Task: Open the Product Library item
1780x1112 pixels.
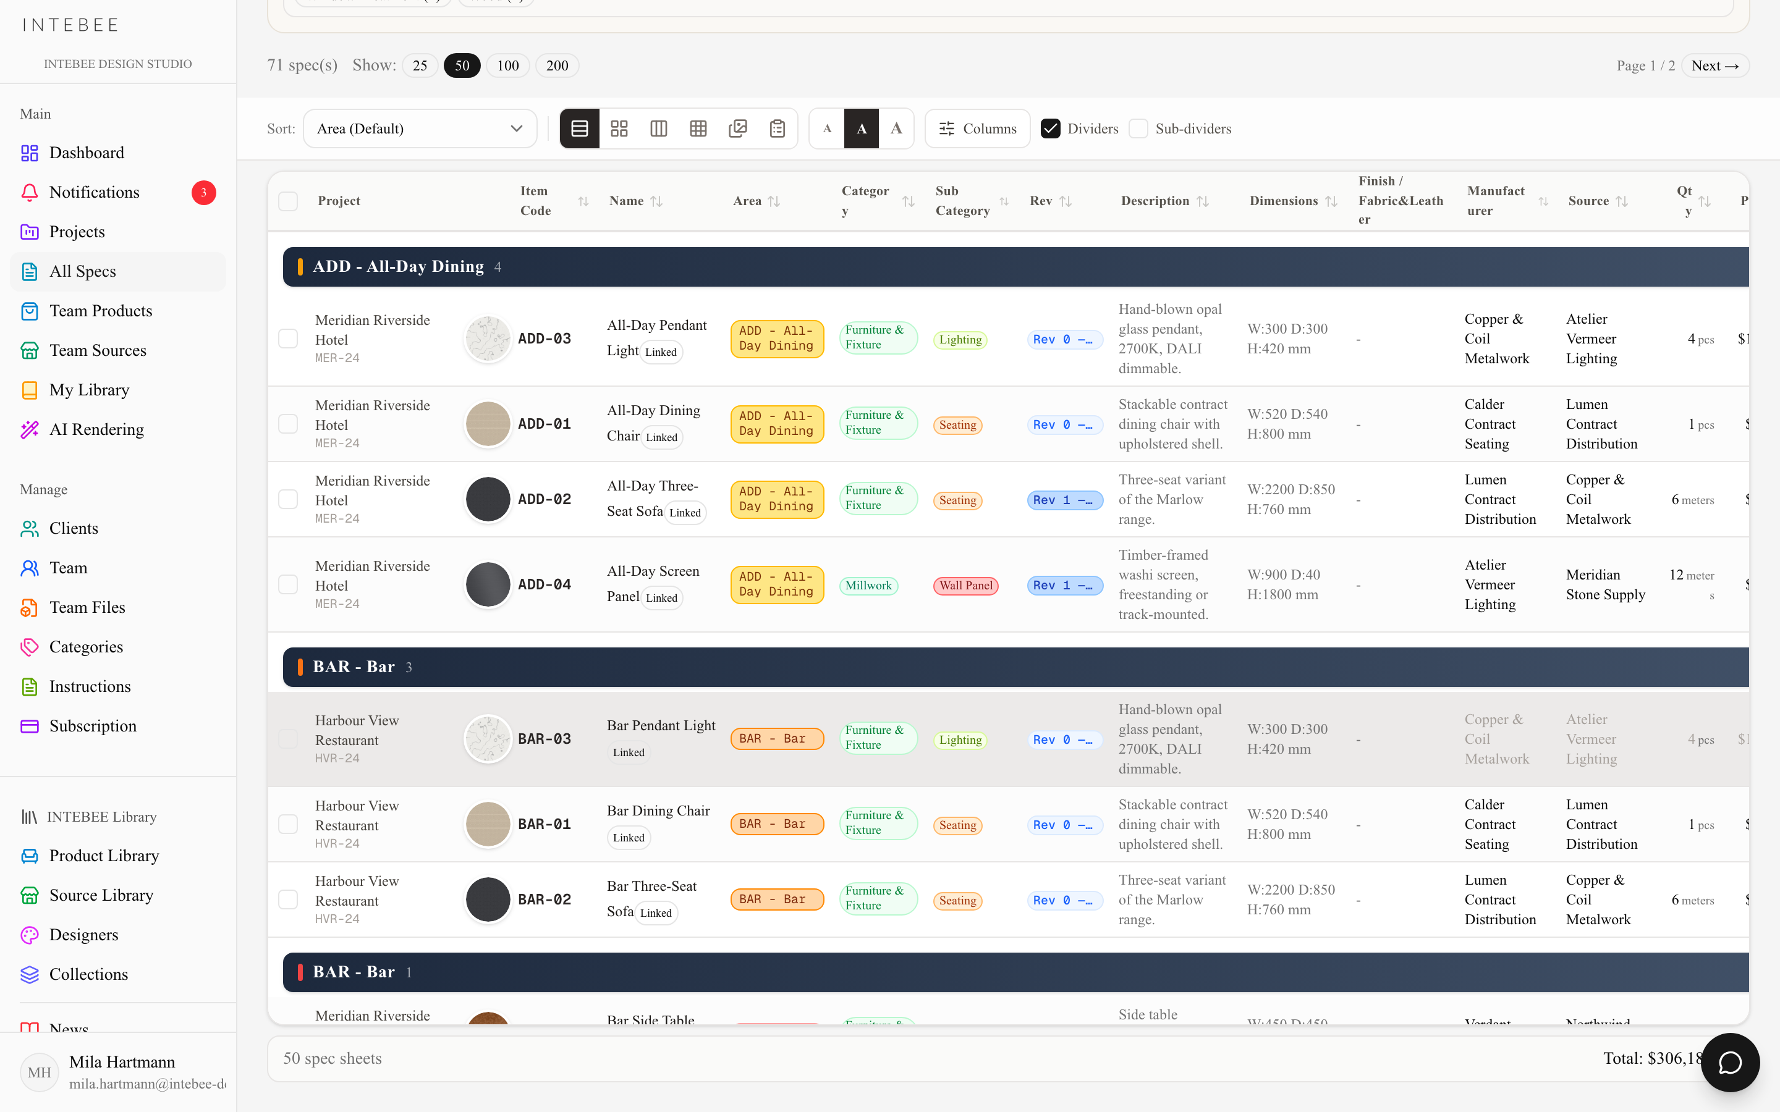Action: pyautogui.click(x=117, y=856)
